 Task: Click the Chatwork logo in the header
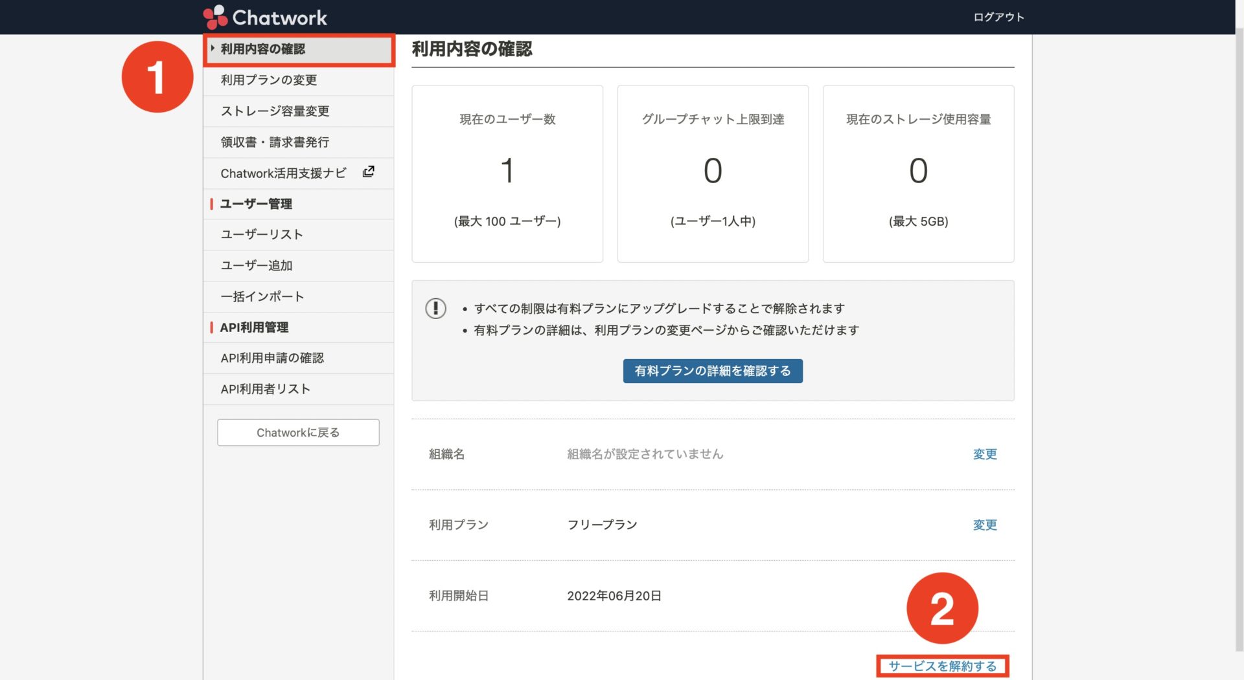click(265, 17)
